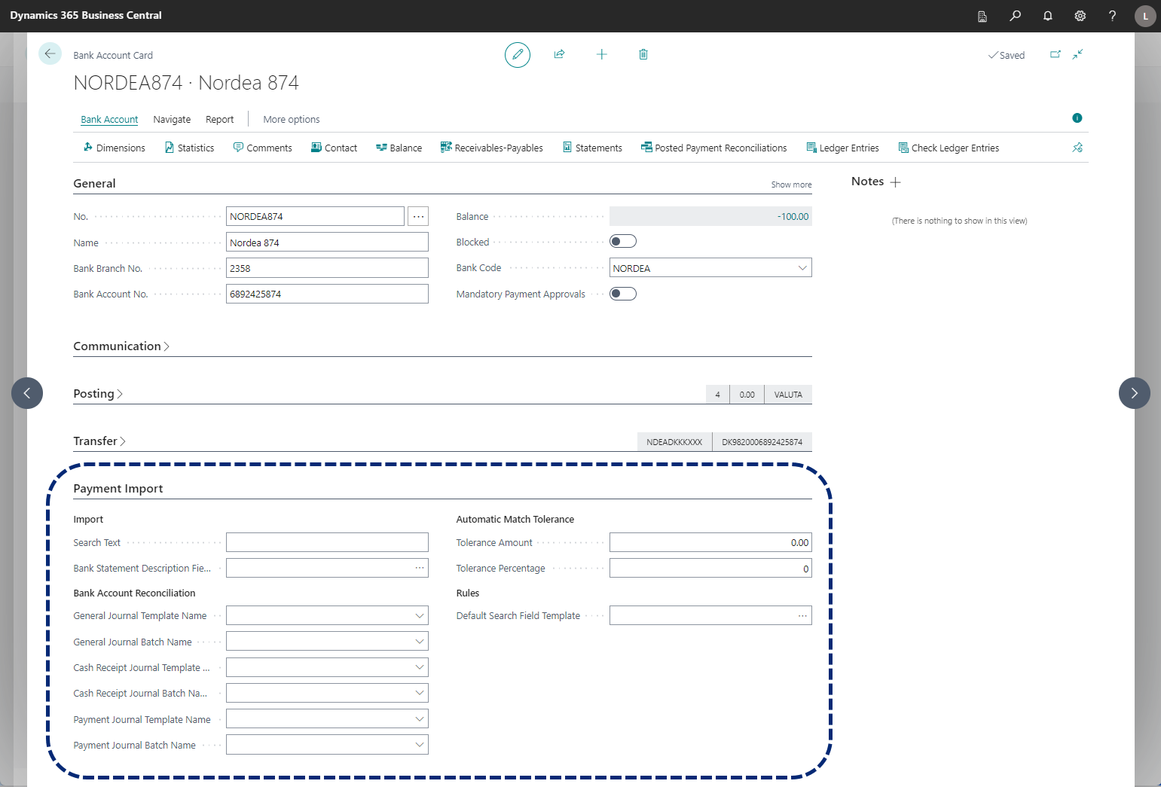Select the Bank Account menu tab
This screenshot has height=787, width=1161.
click(x=109, y=119)
